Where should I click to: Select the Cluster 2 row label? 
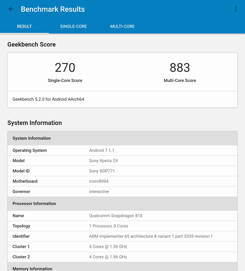pos(21,257)
